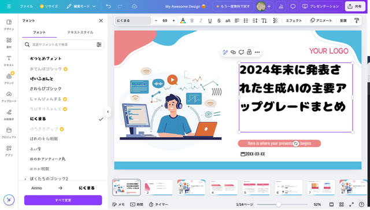Image resolution: width=370 pixels, height=210 pixels.
Task: Open the メモ notes panel
Action: tap(119, 204)
